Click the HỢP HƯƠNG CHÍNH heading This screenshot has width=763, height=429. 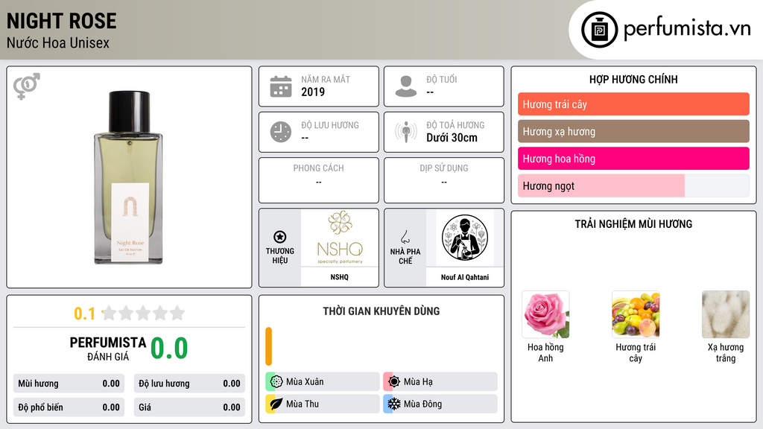coord(633,79)
